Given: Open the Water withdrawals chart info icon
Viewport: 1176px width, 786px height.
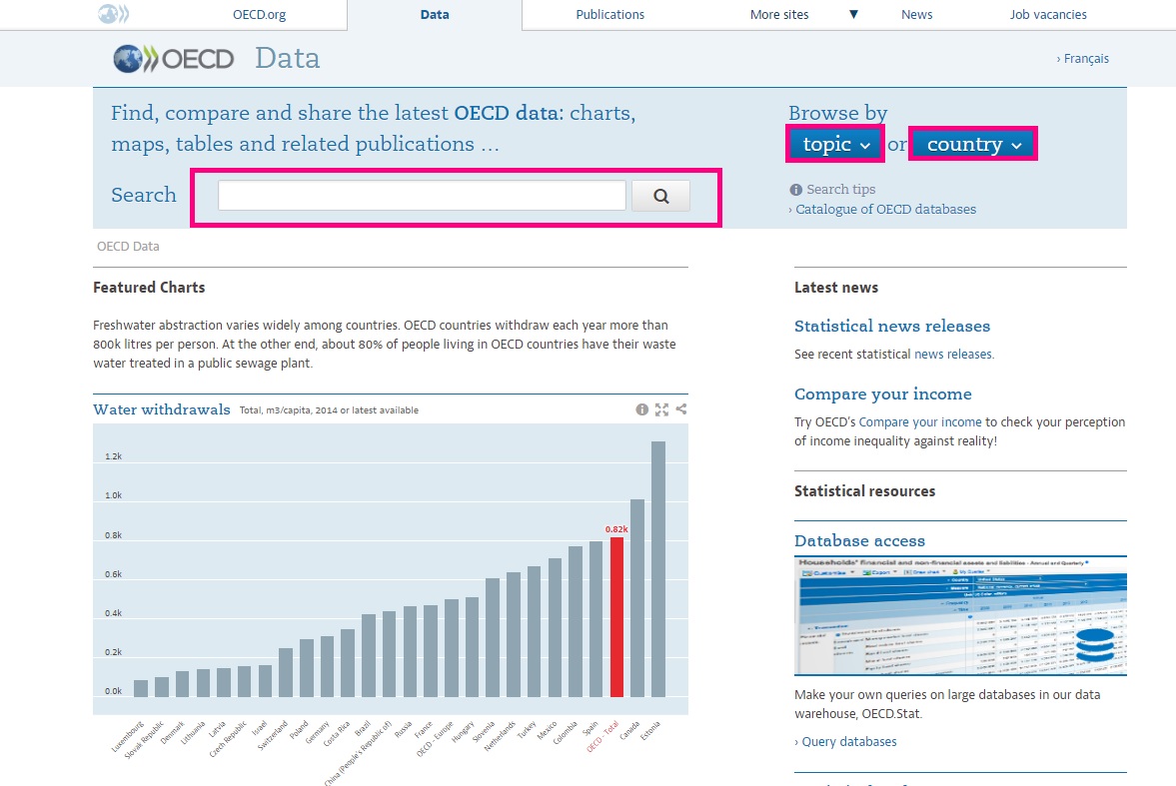Looking at the screenshot, I should point(642,409).
